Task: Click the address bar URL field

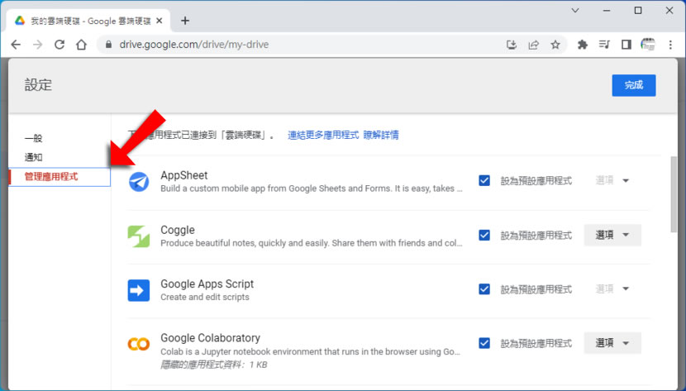Action: pyautogui.click(x=307, y=45)
